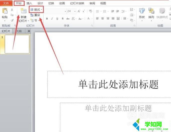Open the Arrange (排列) menu

point(151,14)
